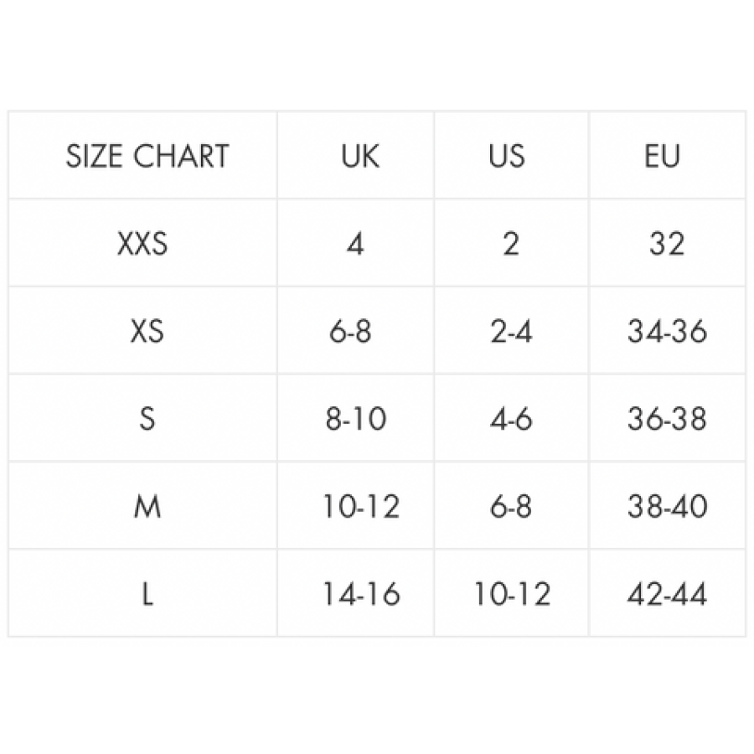
Task: Select US 4-6 cell
Action: tap(511, 420)
